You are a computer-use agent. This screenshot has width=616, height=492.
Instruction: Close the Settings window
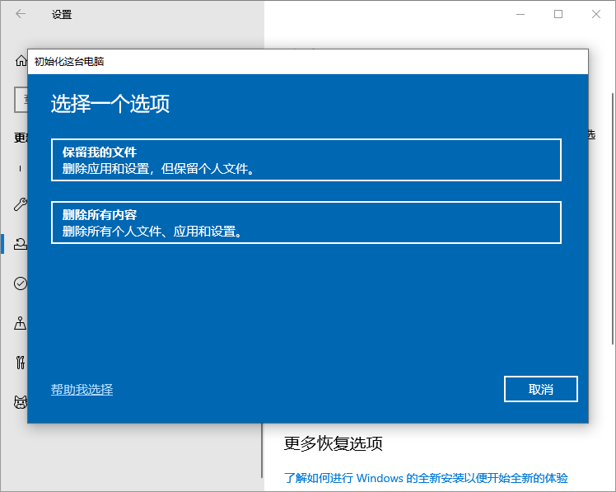point(596,14)
